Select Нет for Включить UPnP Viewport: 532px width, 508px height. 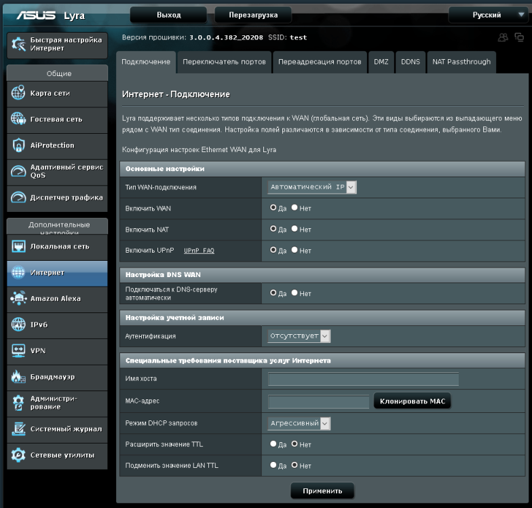pos(294,250)
